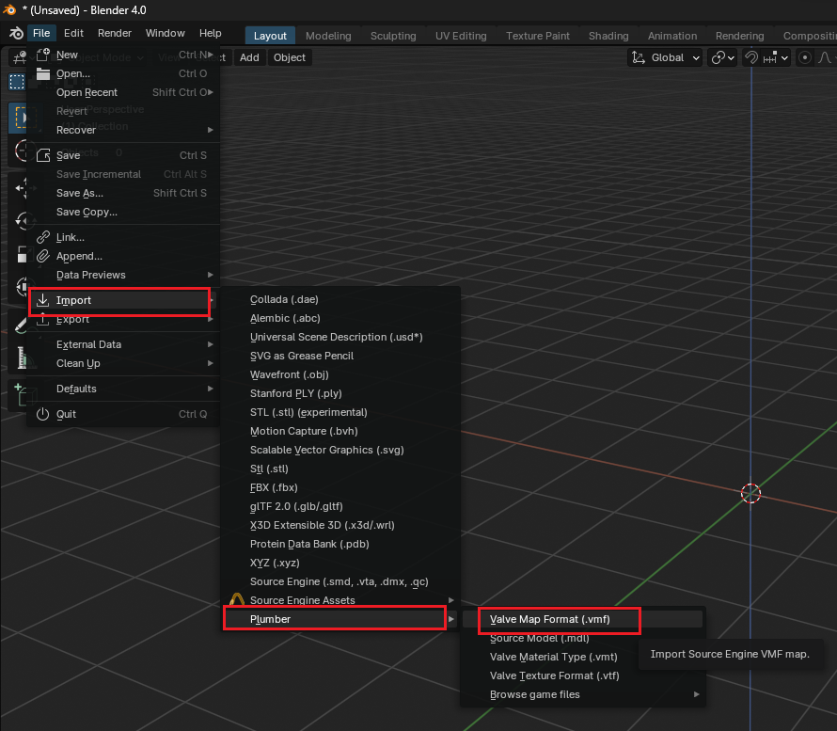Switch to the Sculpting workspace tab
Image resolution: width=837 pixels, height=731 pixels.
pos(393,36)
